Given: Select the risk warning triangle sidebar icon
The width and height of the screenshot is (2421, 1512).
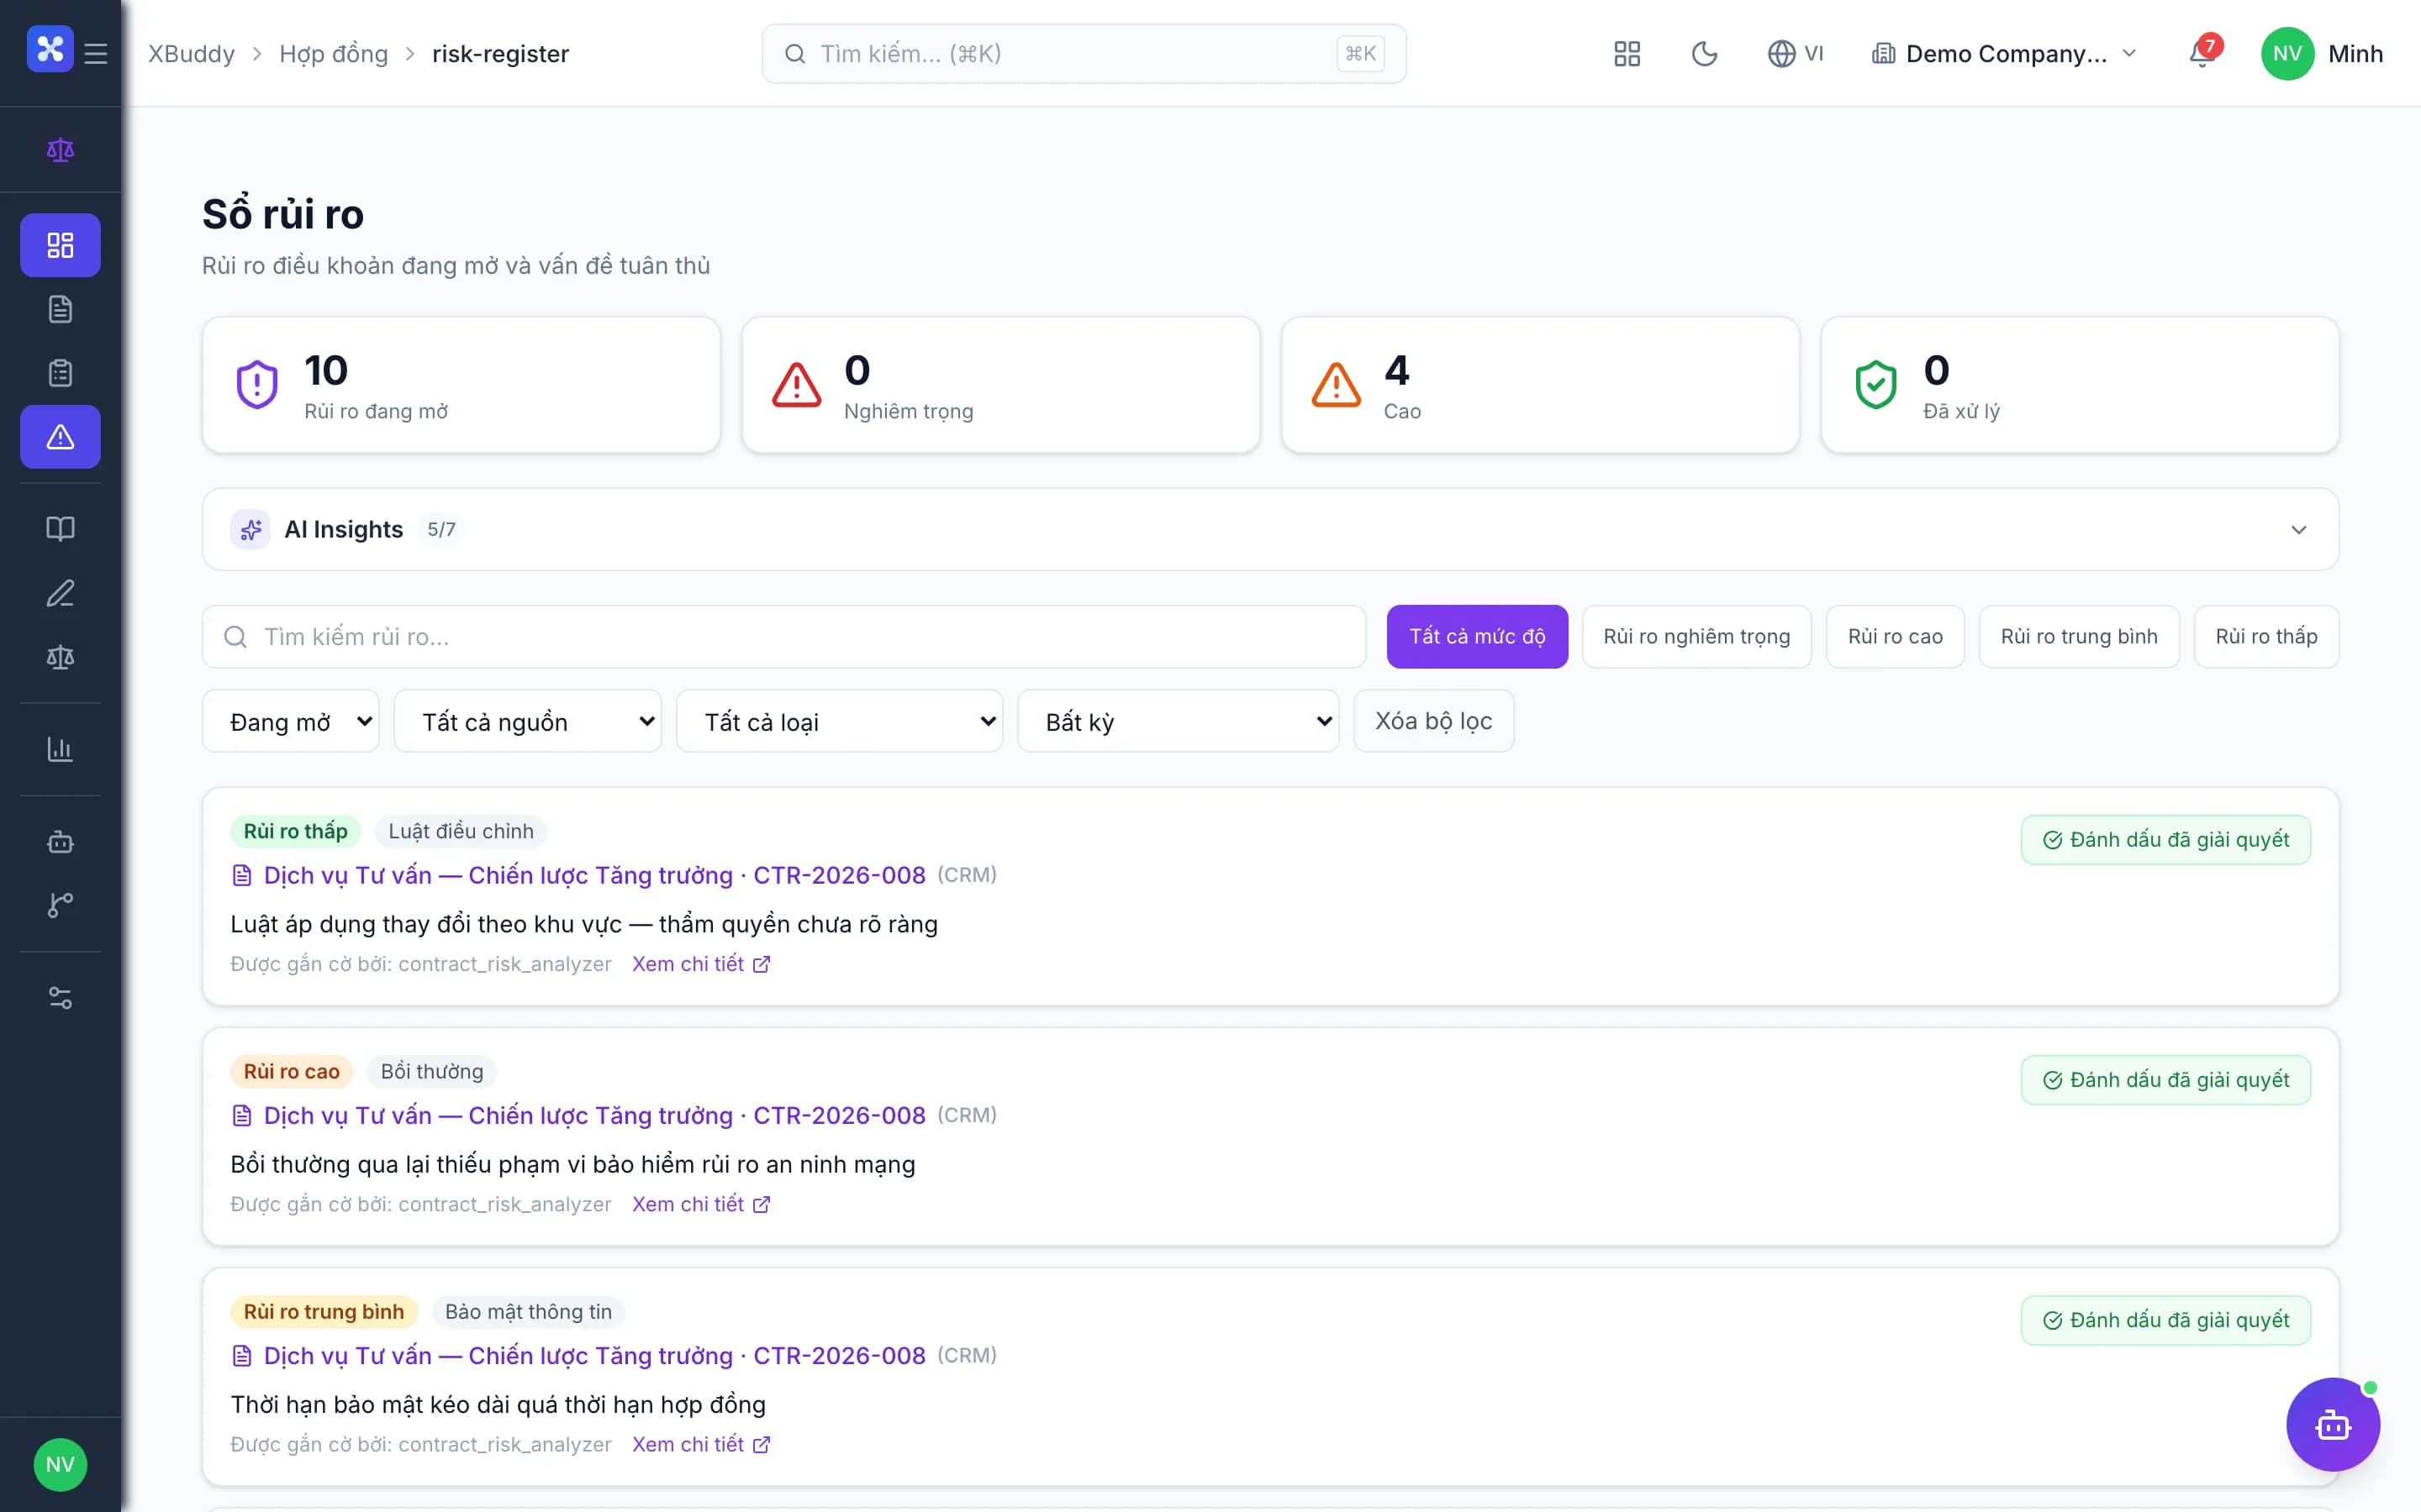Looking at the screenshot, I should coord(60,437).
